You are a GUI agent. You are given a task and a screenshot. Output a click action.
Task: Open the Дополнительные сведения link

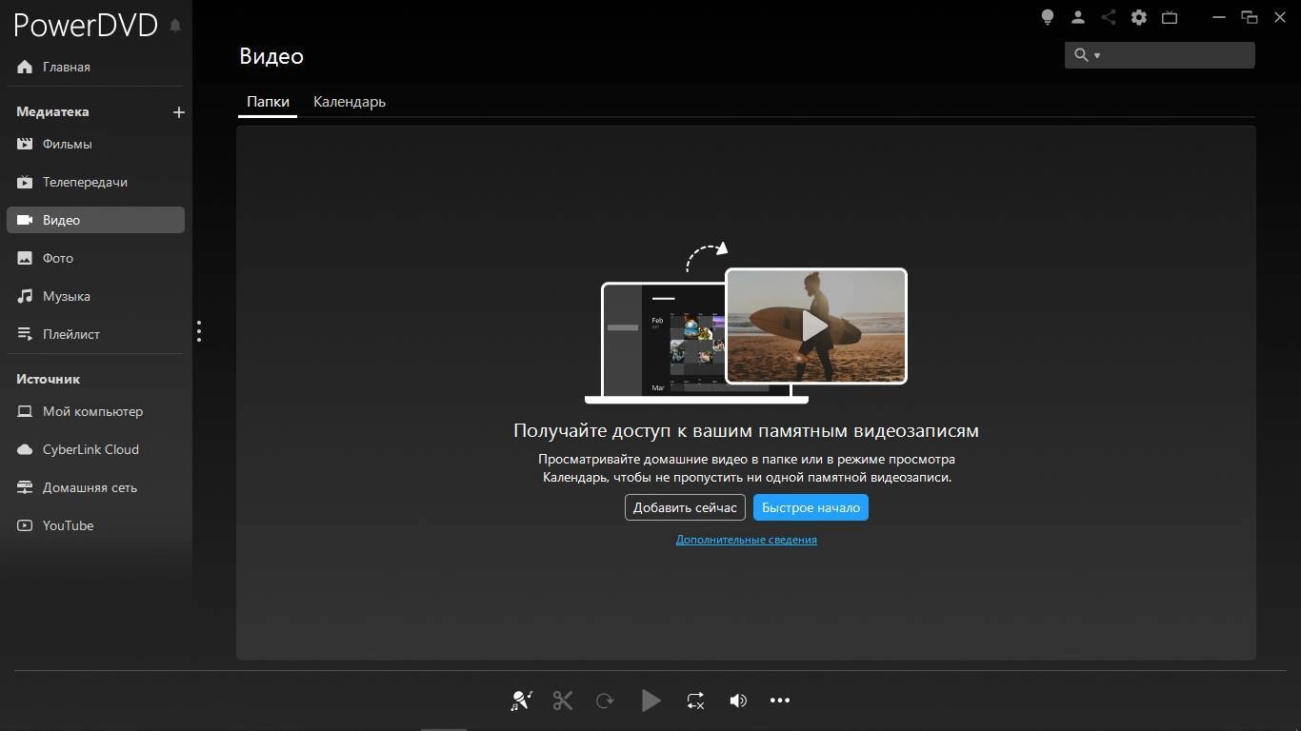[747, 540]
